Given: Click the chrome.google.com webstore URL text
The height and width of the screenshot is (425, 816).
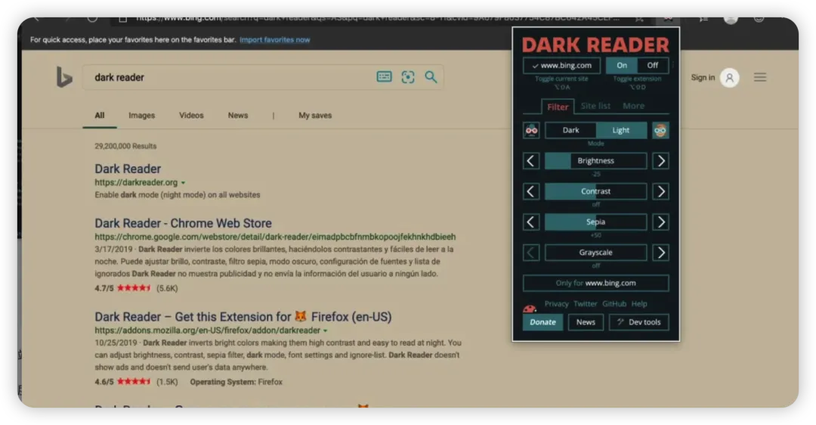Looking at the screenshot, I should 275,237.
